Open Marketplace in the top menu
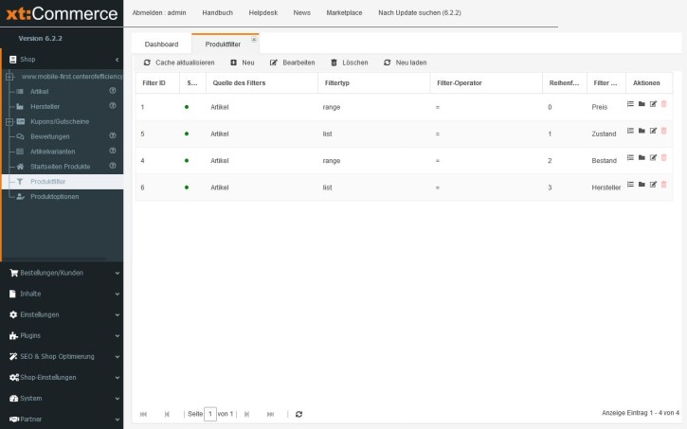 pyautogui.click(x=344, y=12)
